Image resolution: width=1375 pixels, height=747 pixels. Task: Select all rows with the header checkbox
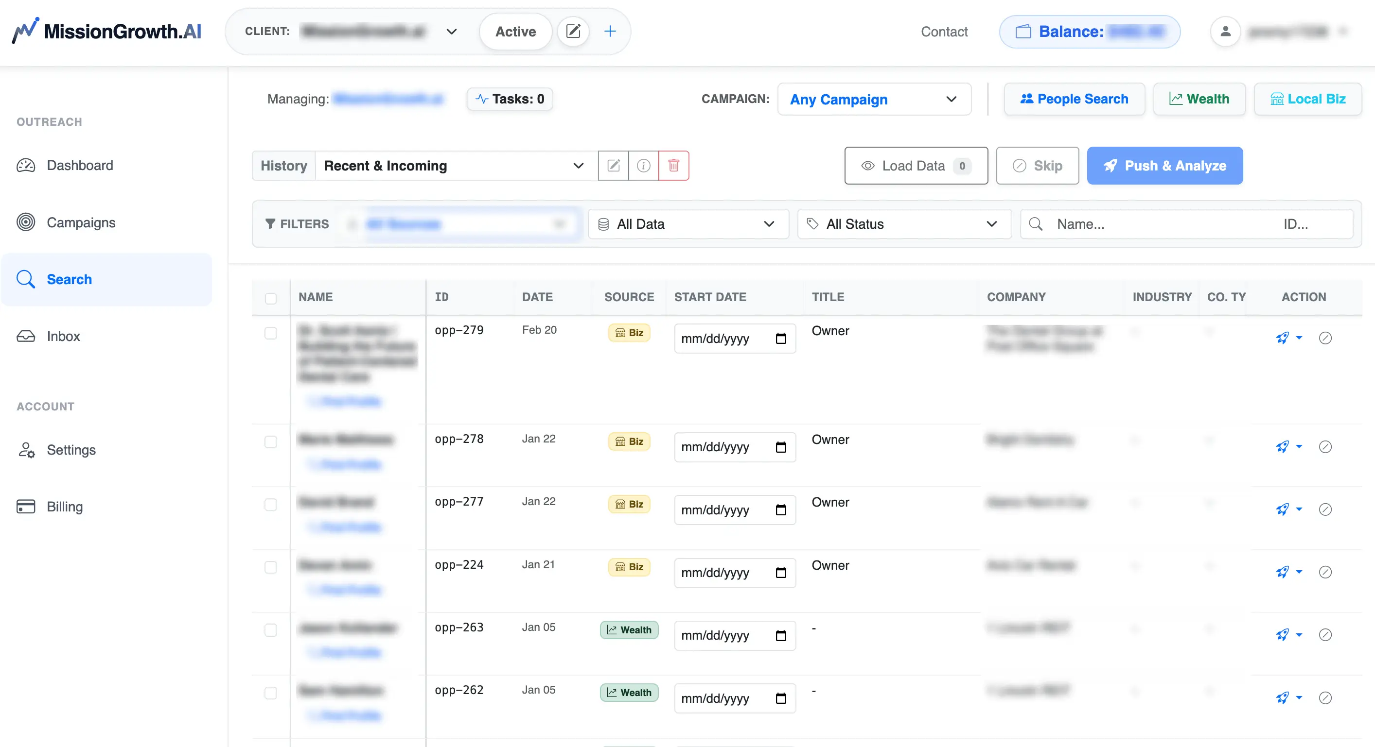click(x=271, y=299)
